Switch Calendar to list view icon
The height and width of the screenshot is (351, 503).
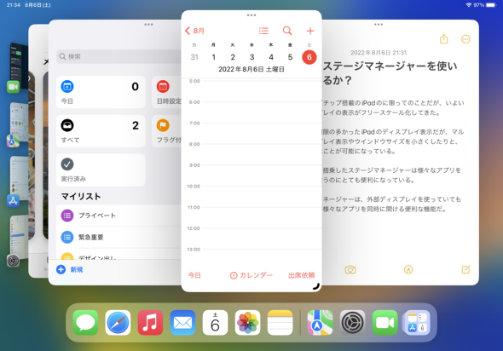tap(263, 31)
